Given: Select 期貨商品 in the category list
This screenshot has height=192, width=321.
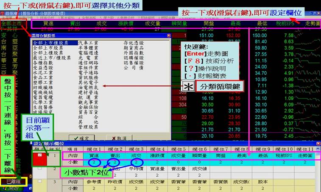Looking at the screenshot, I should [133, 48].
